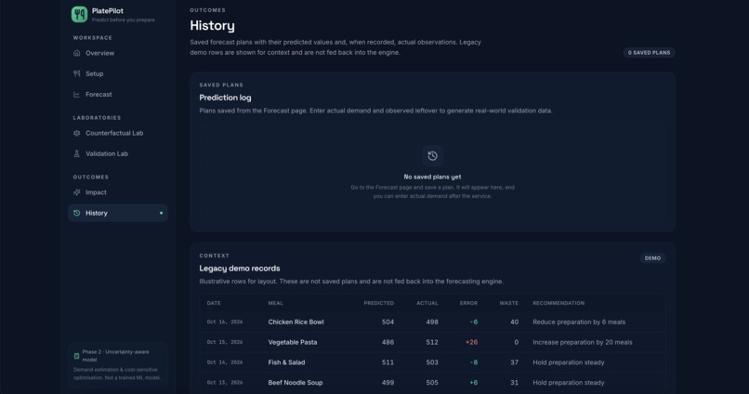Click the PlatePilot fork-and-knife logo icon
The width and height of the screenshot is (749, 394).
(79, 14)
